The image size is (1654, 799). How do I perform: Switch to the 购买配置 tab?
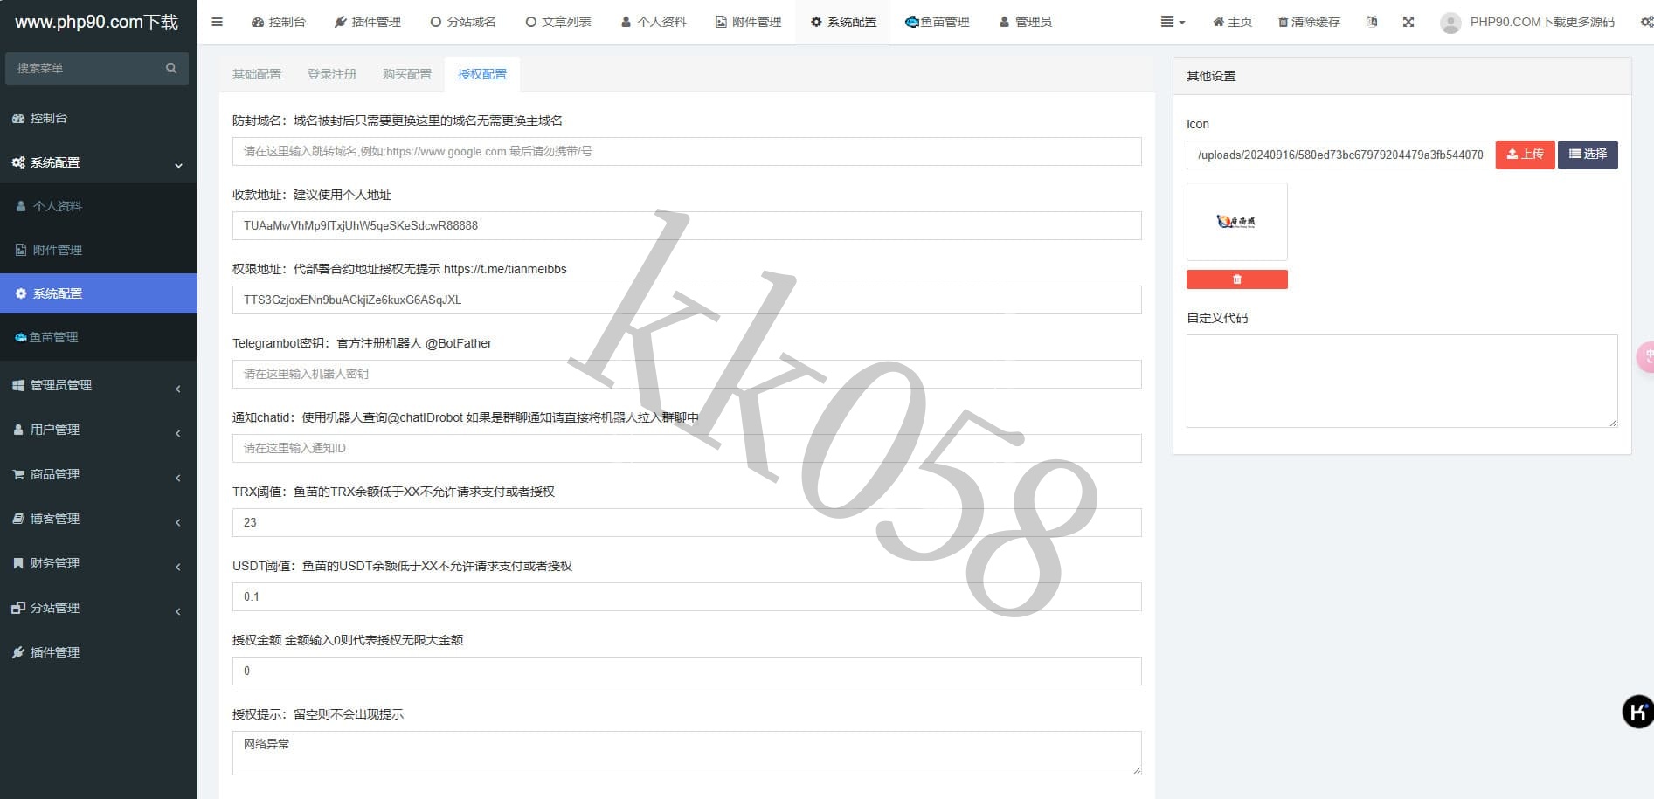point(406,74)
